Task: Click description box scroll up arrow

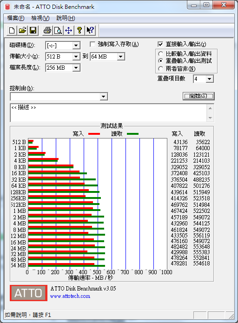Action: pos(210,108)
